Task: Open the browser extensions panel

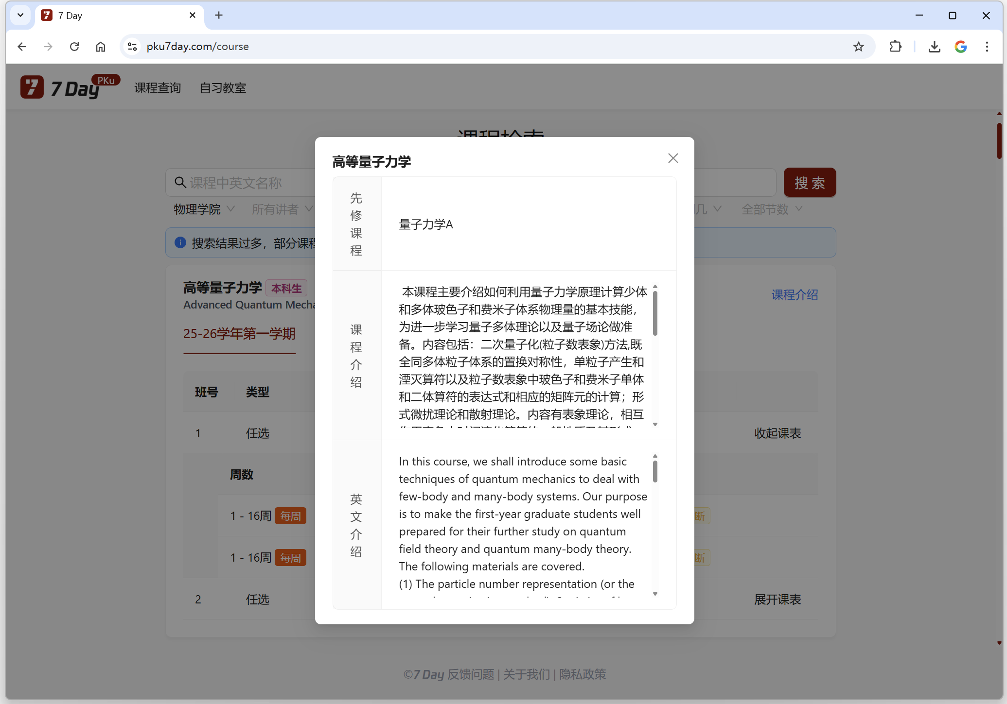Action: 896,46
